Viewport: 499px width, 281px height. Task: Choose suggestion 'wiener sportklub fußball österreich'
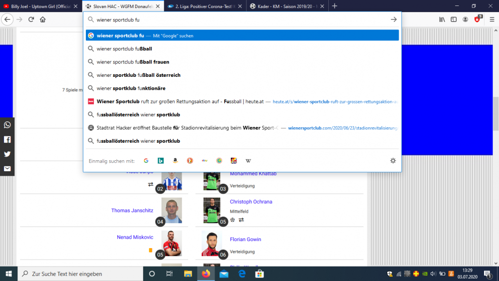pos(242,75)
